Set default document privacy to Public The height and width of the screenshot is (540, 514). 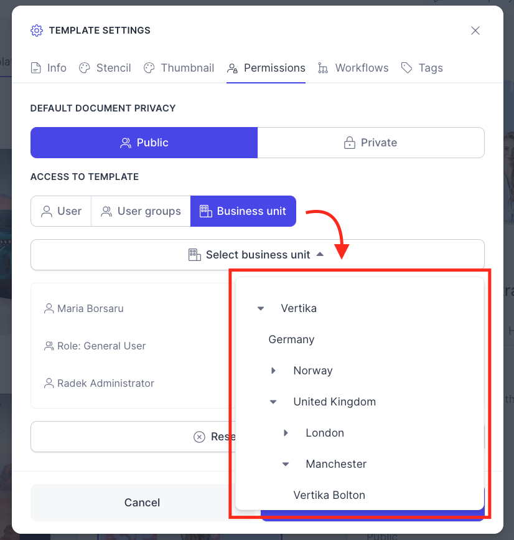[x=144, y=143]
